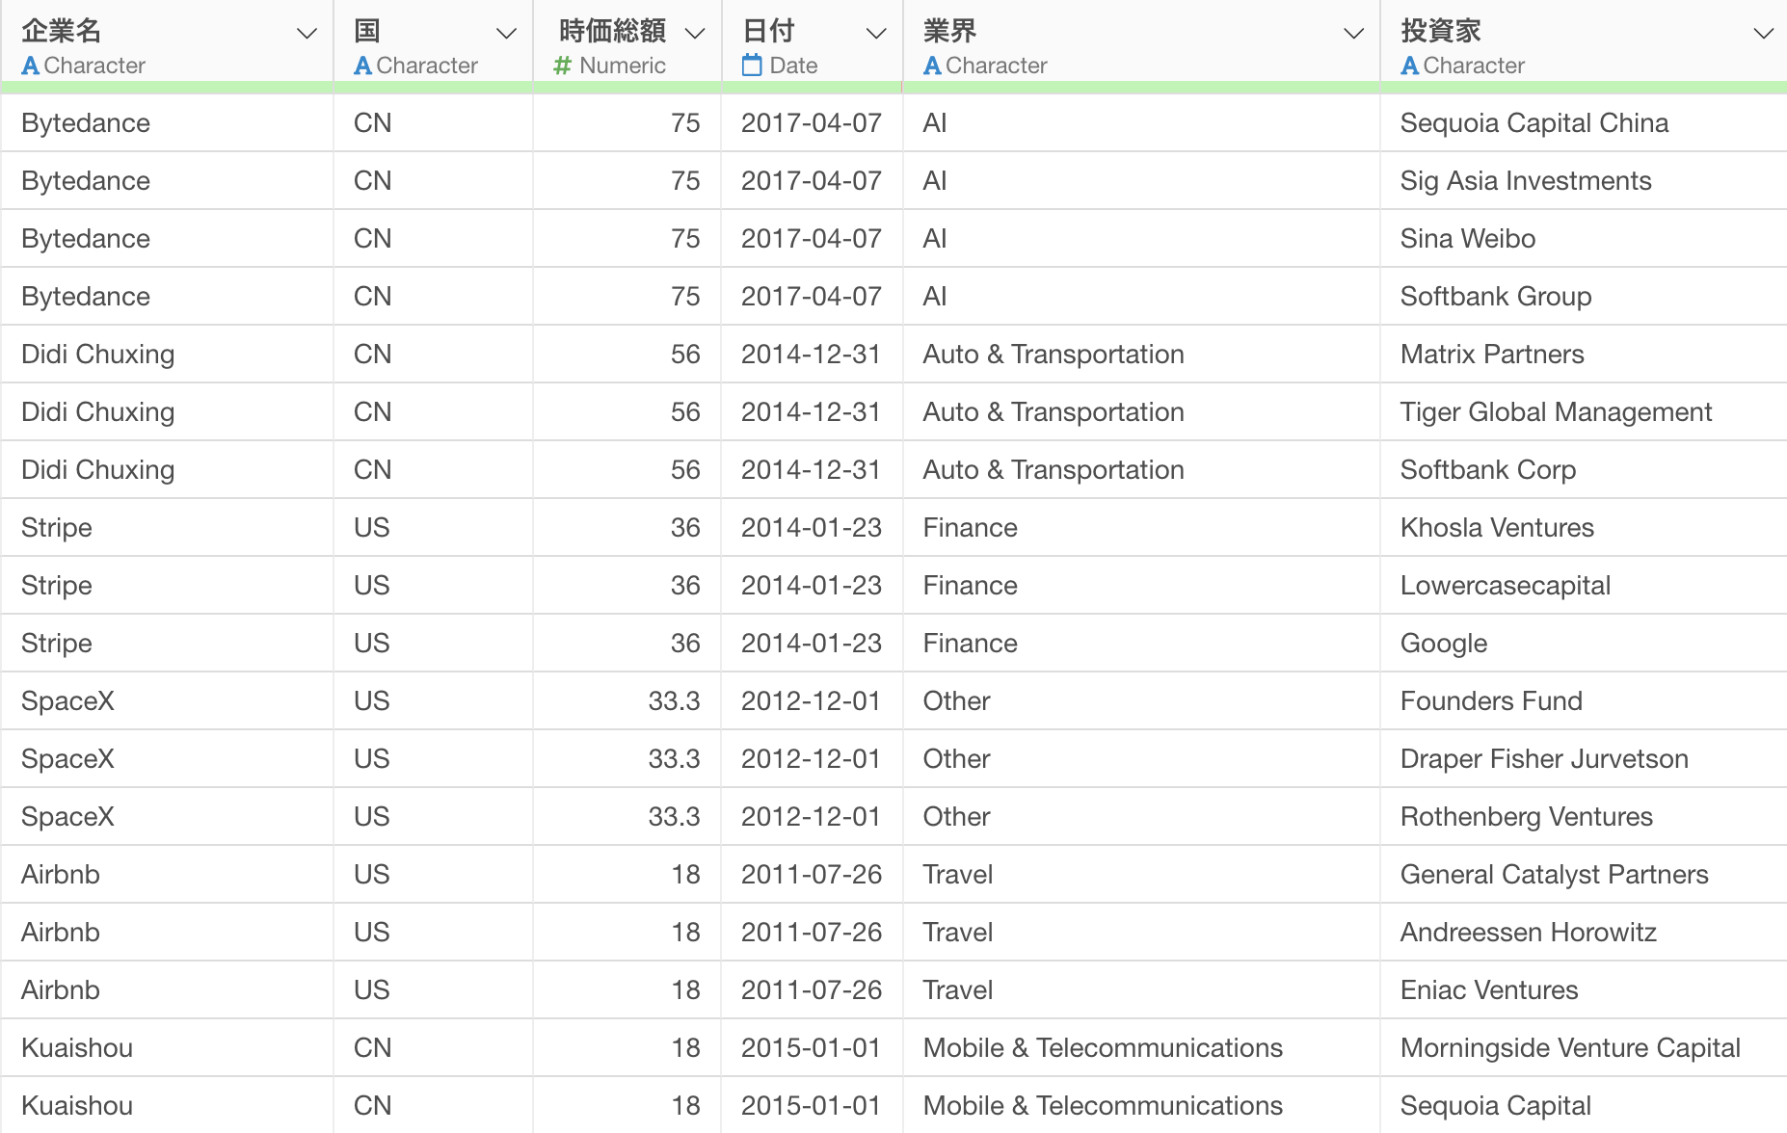This screenshot has width=1787, height=1133.
Task: Select the 時価総額 column header title
Action: [613, 31]
